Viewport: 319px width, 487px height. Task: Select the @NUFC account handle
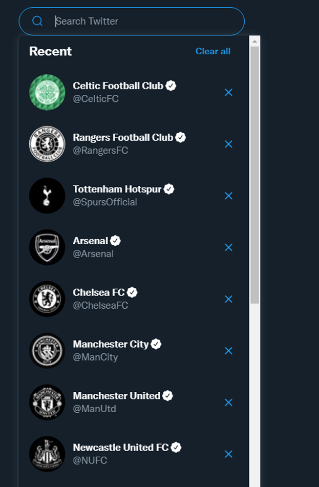90,461
